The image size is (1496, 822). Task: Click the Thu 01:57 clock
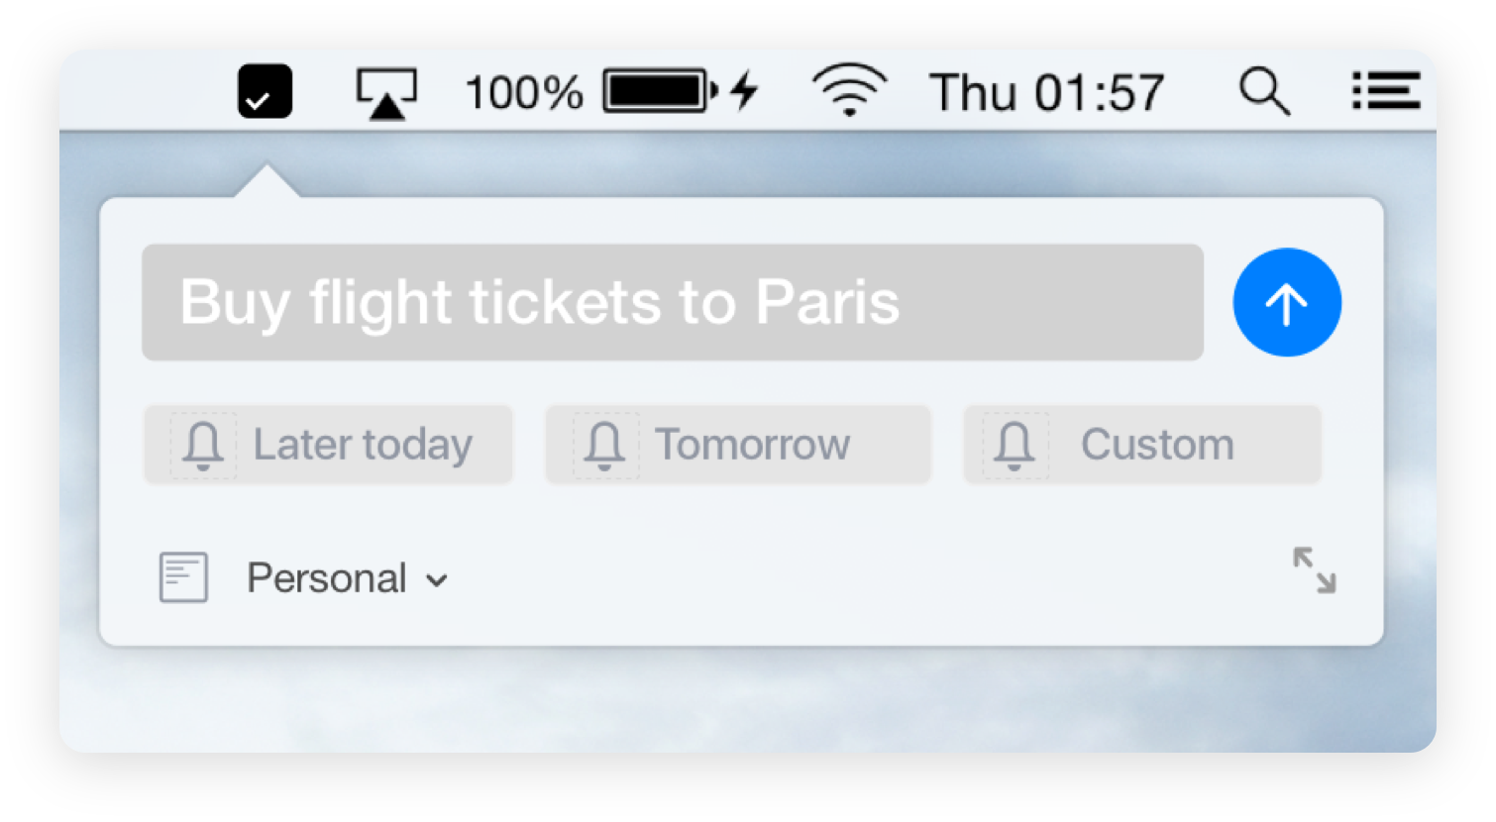click(x=1046, y=93)
